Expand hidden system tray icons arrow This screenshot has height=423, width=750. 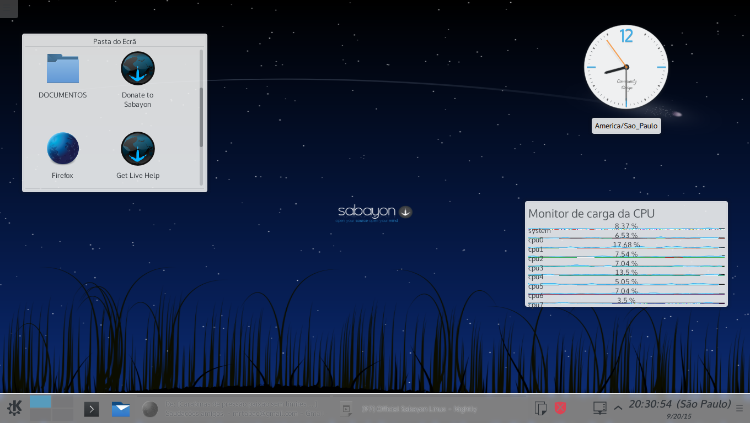618,408
